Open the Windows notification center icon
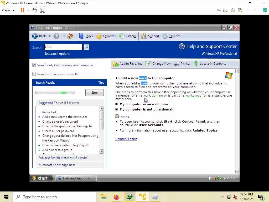The width and height of the screenshot is (269, 202). [261, 197]
